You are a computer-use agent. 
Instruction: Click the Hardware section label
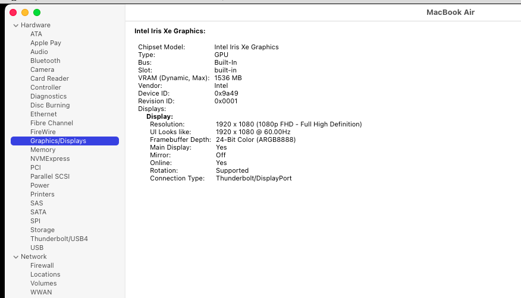click(36, 25)
